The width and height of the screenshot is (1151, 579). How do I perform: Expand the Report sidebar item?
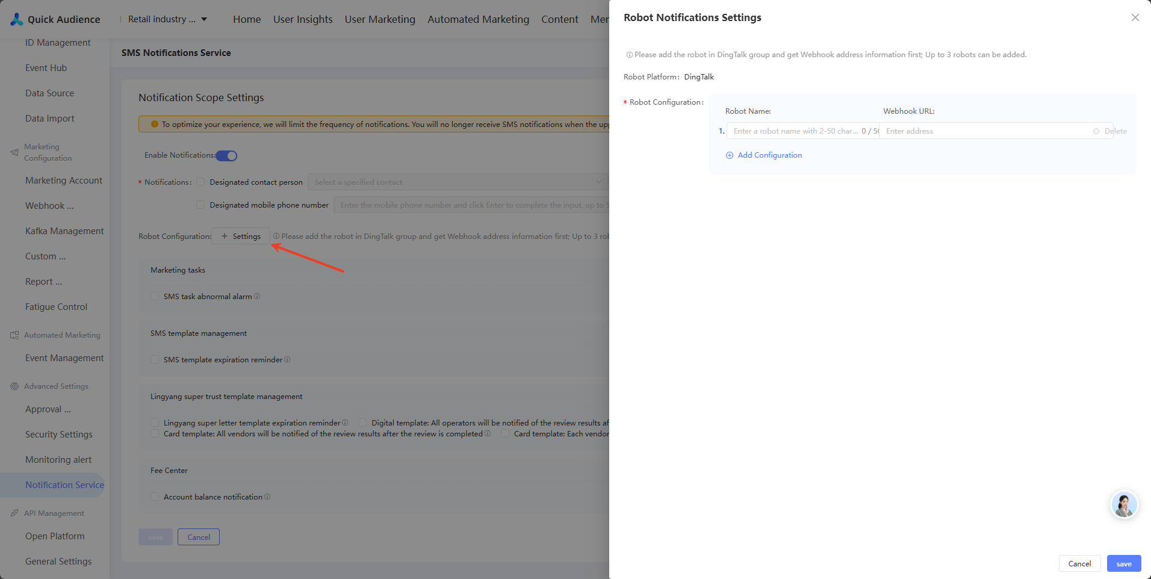pos(43,282)
